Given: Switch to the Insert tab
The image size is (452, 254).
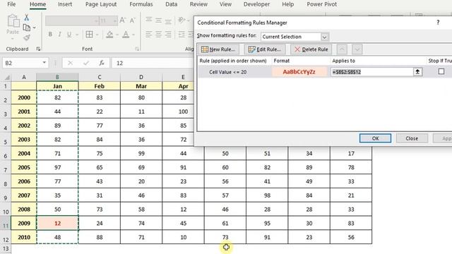Looking at the screenshot, I should click(65, 4).
